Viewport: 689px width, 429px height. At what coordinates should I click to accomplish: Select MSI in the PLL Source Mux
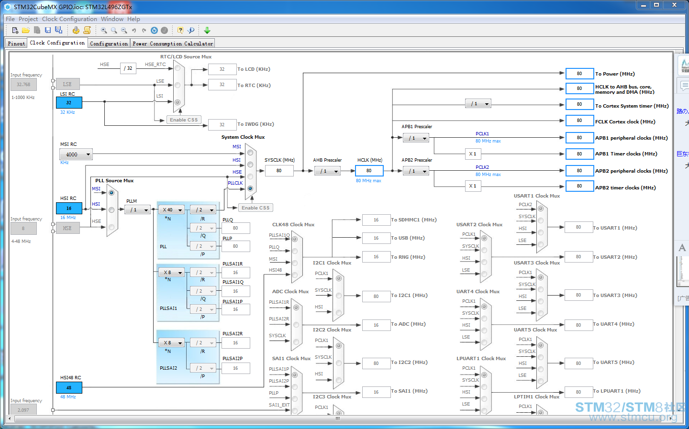[111, 193]
